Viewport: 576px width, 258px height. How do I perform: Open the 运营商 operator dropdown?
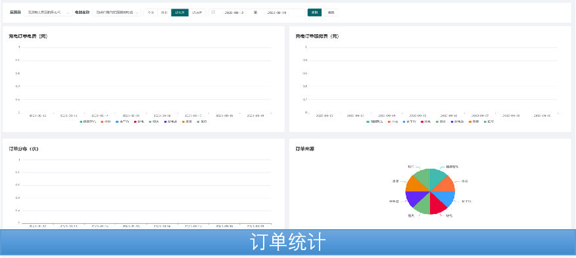[x=48, y=12]
